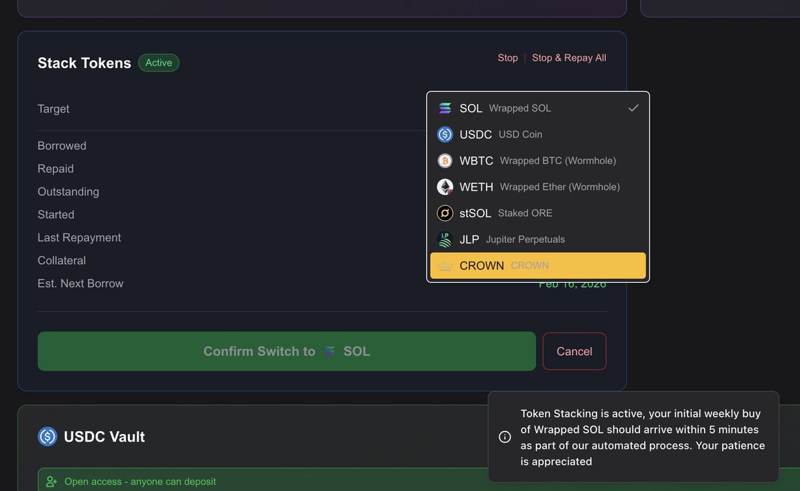Screen dimensions: 800x491
Task: Click the info icon in the notification toast
Action: [505, 437]
